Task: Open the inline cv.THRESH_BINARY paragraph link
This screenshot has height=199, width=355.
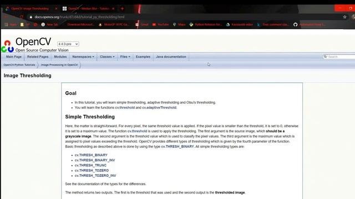Action: (177, 146)
